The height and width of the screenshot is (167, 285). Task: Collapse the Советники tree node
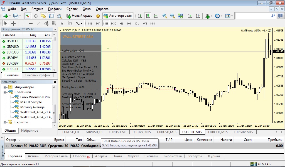point(5,92)
